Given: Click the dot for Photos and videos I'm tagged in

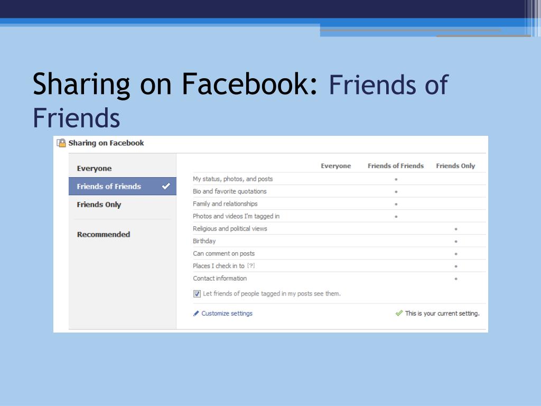Looking at the screenshot, I should pyautogui.click(x=396, y=216).
